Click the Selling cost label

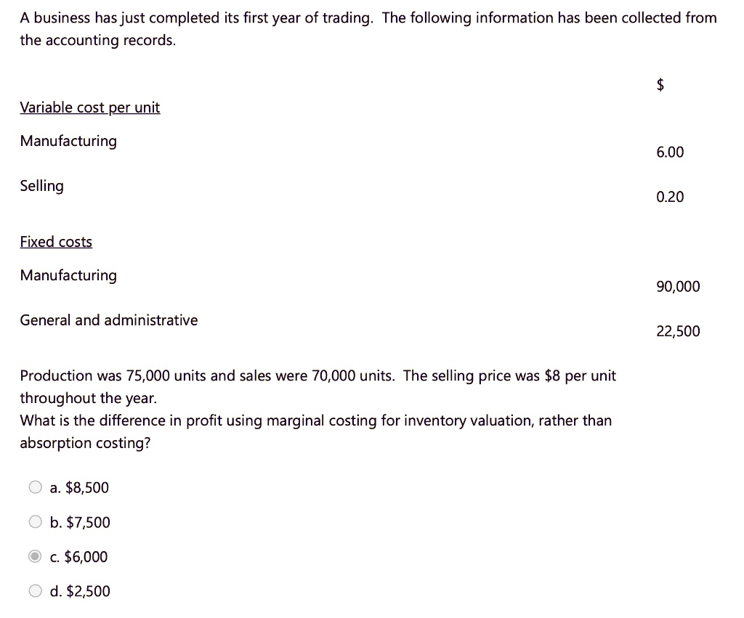point(41,186)
